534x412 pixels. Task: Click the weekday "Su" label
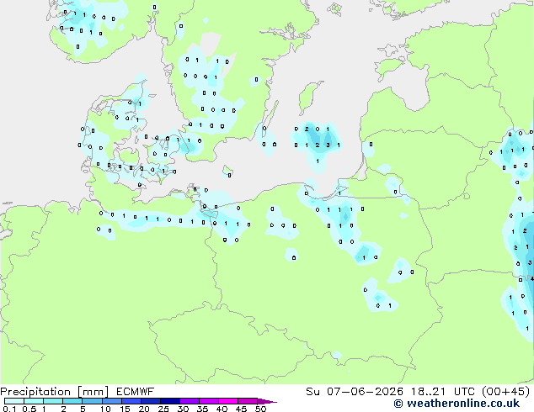tap(312, 392)
